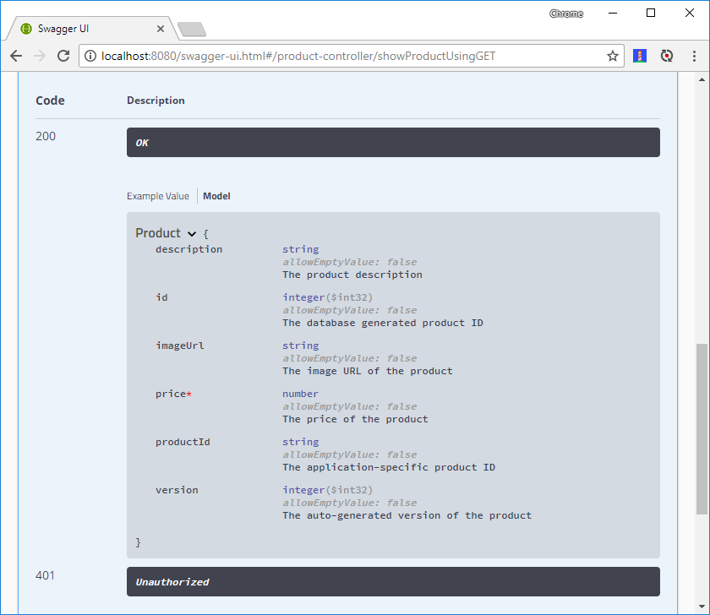
Task: Click integer($int32) type of version
Action: (327, 490)
